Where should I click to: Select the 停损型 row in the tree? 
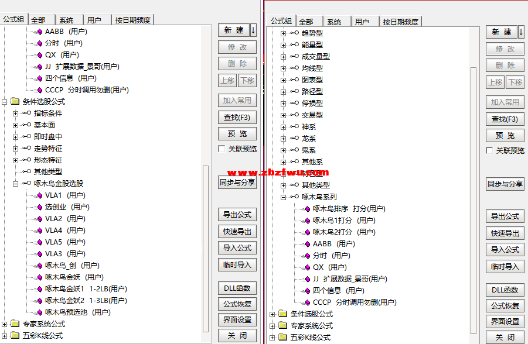point(312,103)
